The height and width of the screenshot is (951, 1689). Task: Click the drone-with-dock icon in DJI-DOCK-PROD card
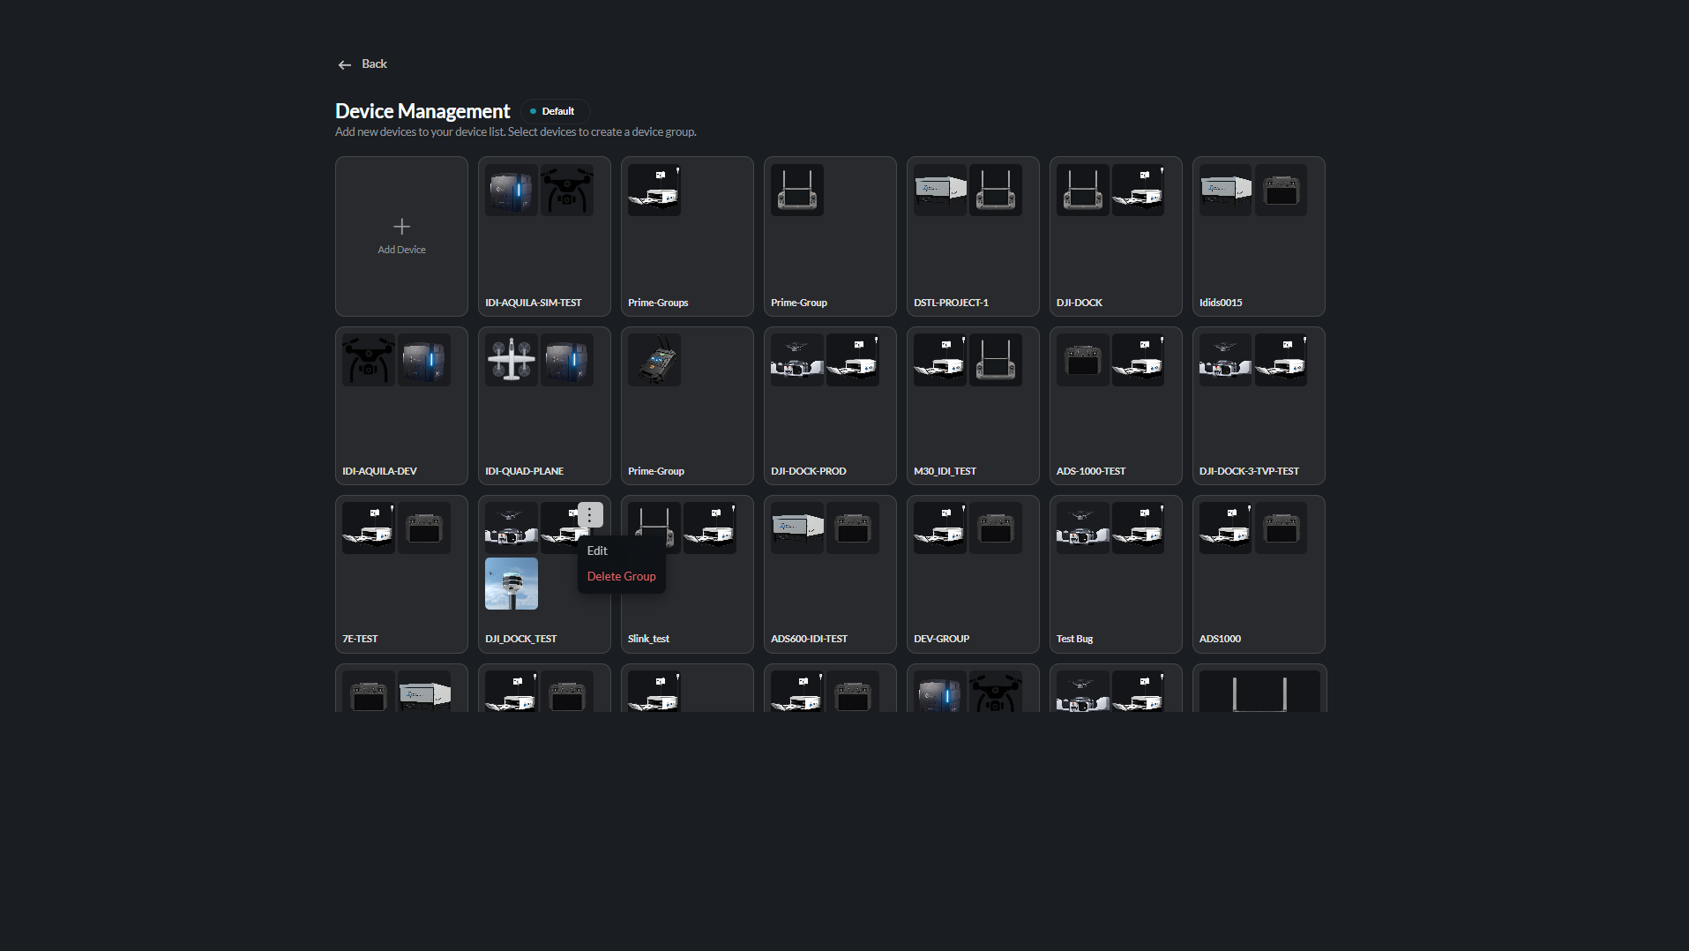[x=797, y=359]
